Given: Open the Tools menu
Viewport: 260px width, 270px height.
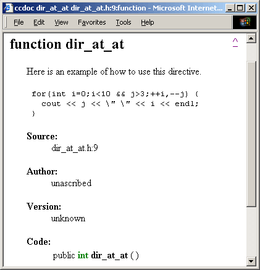Looking at the screenshot, I should (x=124, y=22).
